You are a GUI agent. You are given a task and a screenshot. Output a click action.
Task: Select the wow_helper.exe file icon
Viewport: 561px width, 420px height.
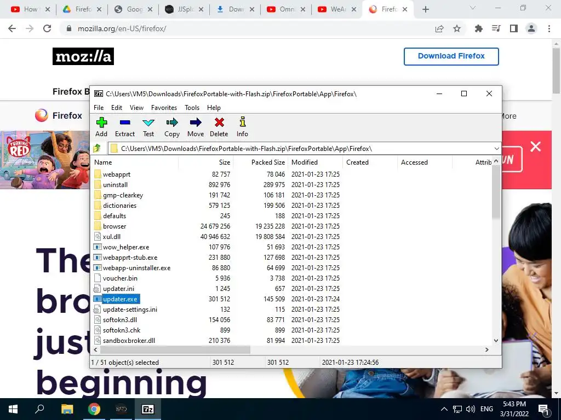tap(98, 247)
